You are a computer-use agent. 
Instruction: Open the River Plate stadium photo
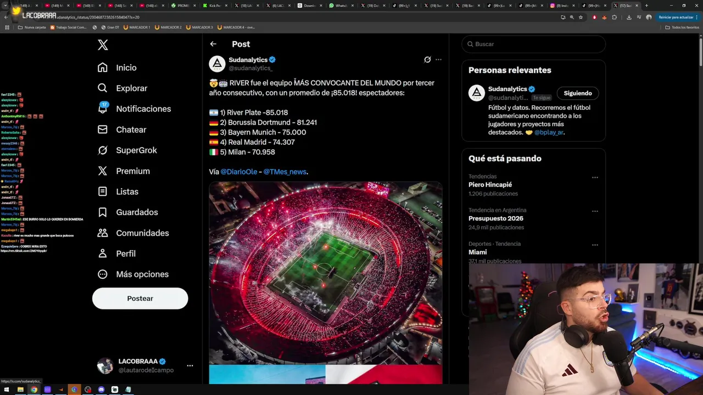325,273
